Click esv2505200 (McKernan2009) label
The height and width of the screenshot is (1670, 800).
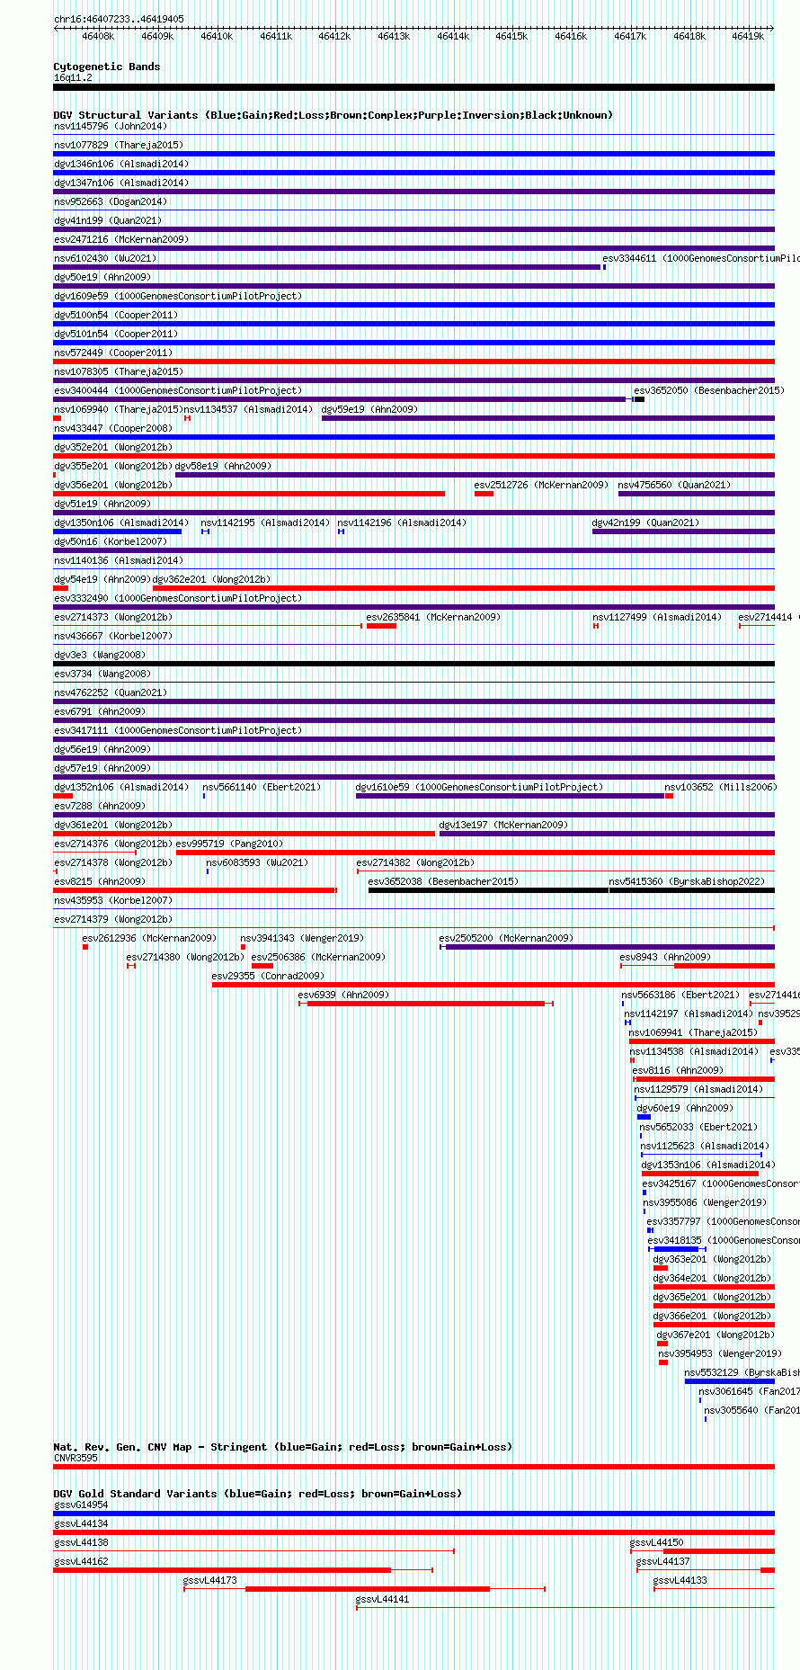coord(506,938)
